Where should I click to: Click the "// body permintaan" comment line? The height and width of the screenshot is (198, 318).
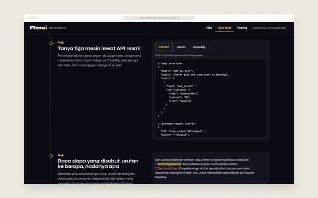point(170,63)
